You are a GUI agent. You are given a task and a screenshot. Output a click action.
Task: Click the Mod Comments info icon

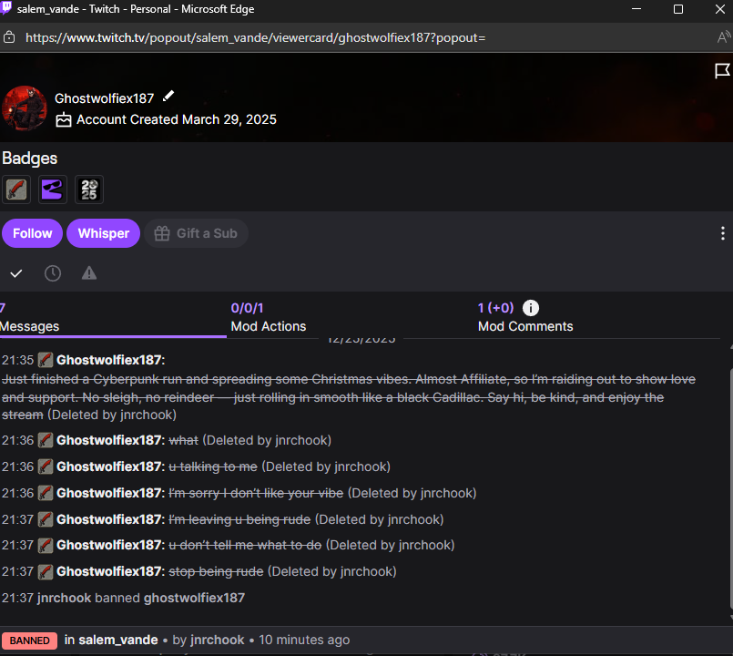pos(530,308)
